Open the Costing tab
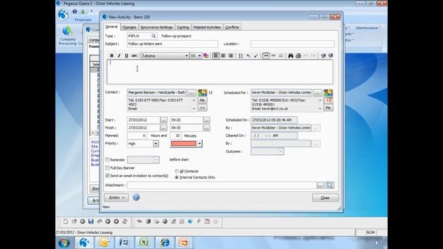The image size is (443, 249). pos(183,27)
